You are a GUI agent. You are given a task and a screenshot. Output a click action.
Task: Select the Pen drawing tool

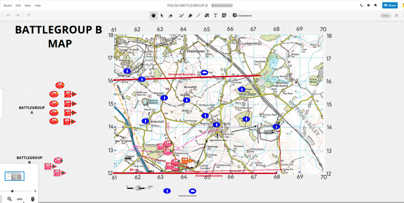click(x=181, y=16)
